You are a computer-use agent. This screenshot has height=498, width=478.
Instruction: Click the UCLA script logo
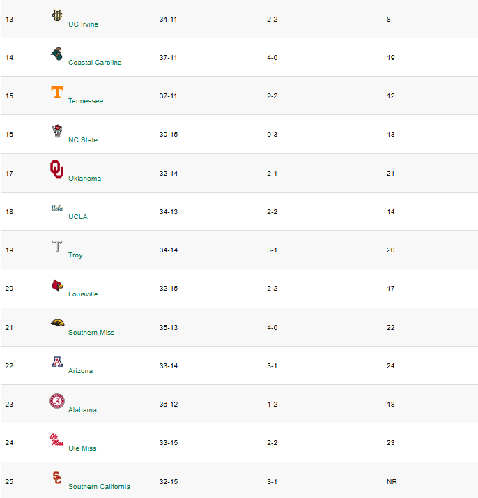(x=57, y=208)
